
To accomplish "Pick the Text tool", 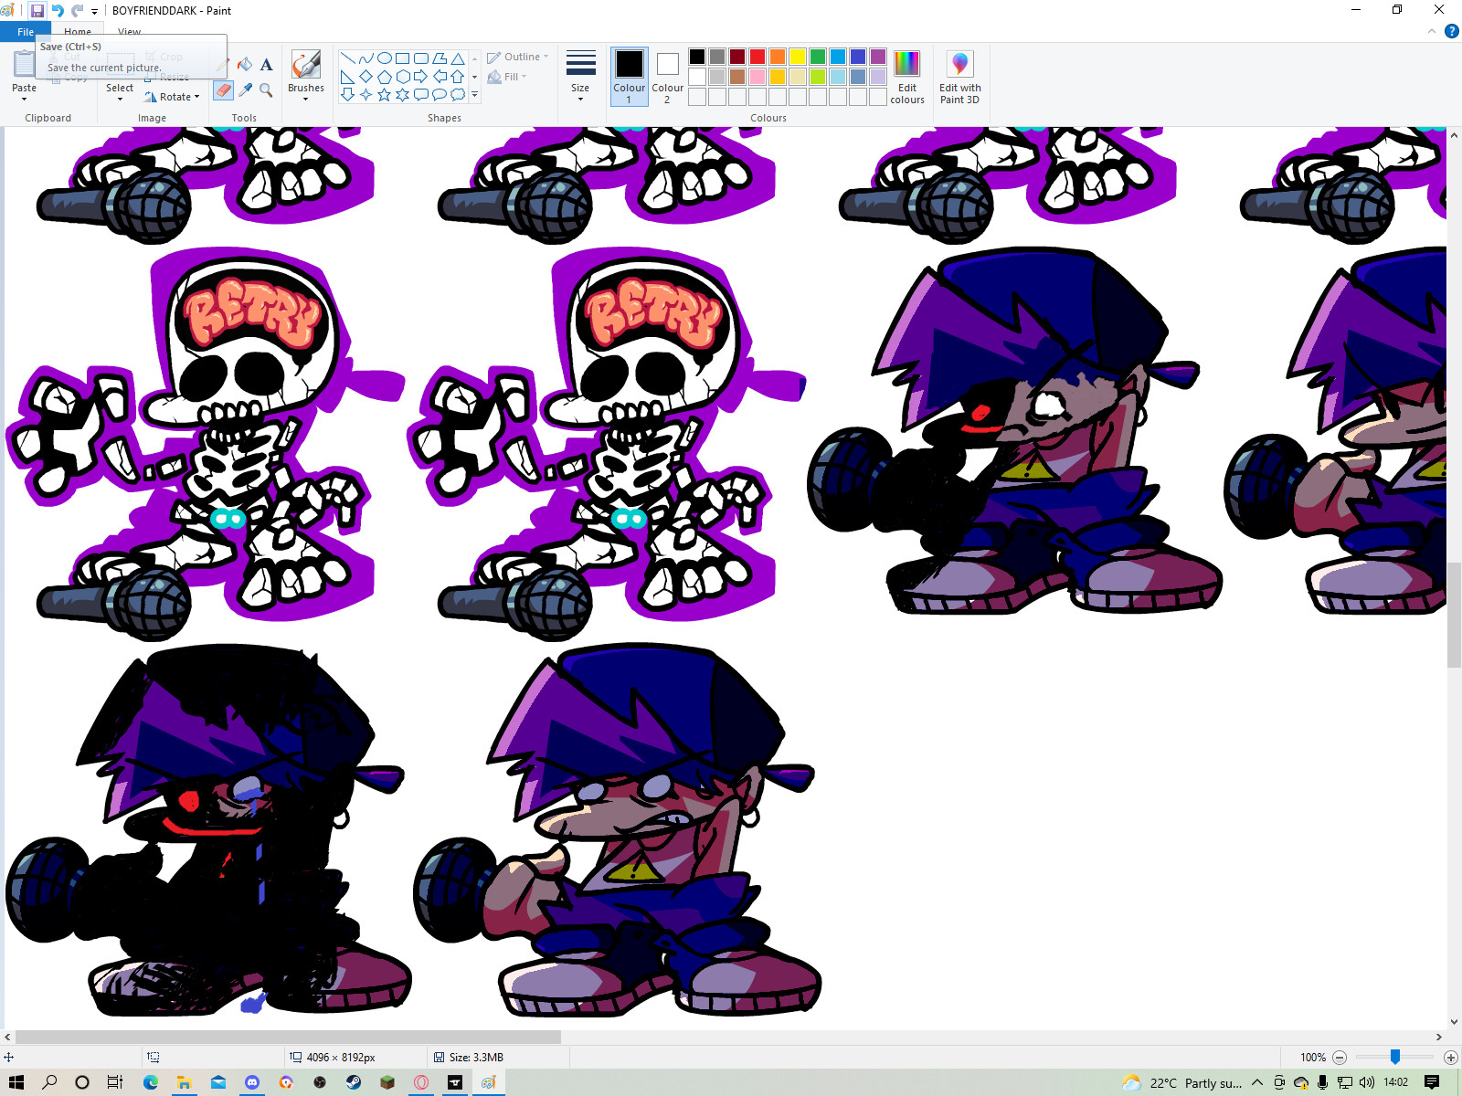I will [x=266, y=64].
